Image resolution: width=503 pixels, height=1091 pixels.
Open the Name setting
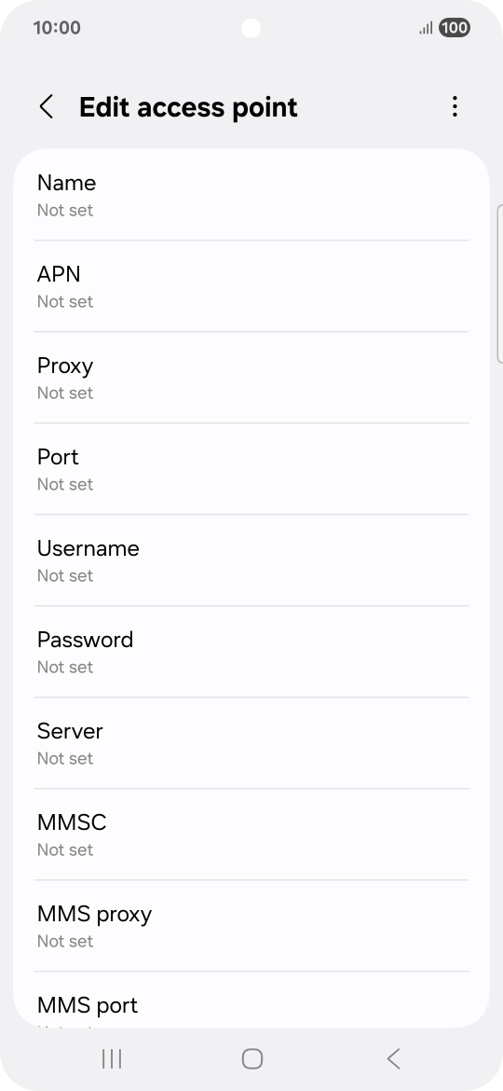(251, 195)
